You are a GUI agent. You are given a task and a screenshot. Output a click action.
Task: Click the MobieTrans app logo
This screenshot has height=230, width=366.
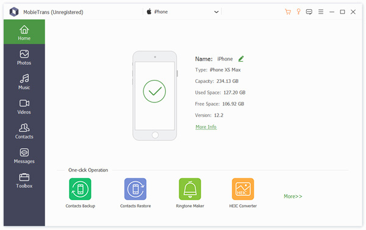click(14, 12)
